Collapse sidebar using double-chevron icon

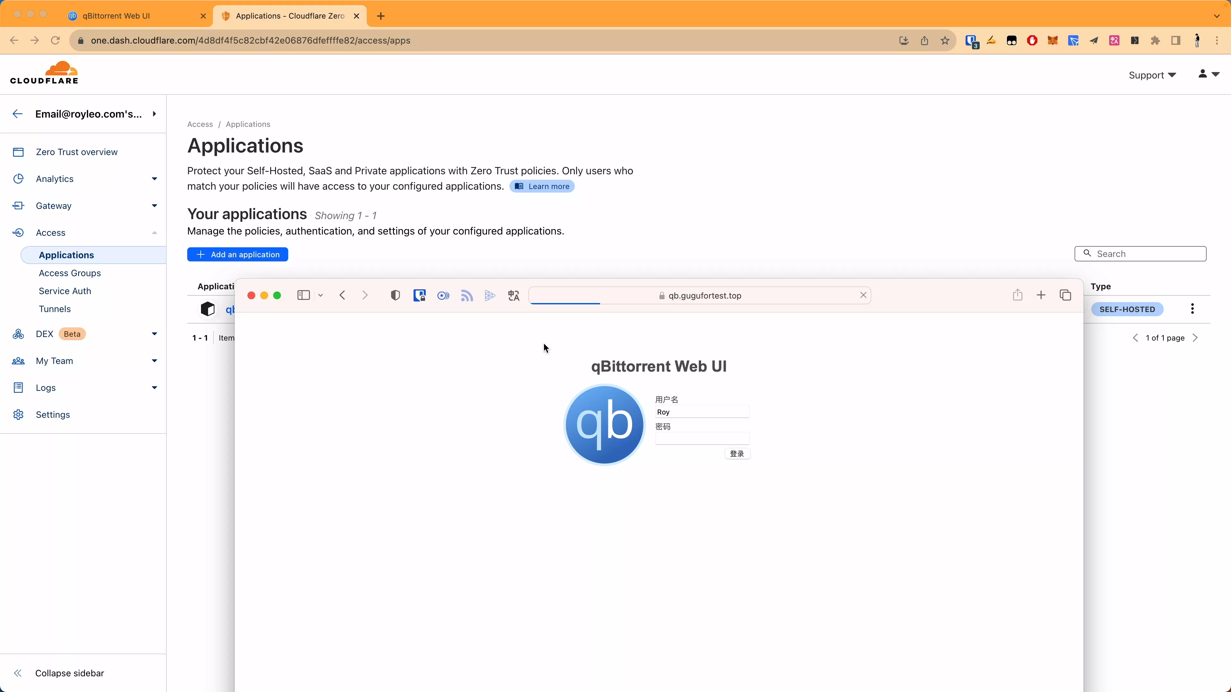18,673
